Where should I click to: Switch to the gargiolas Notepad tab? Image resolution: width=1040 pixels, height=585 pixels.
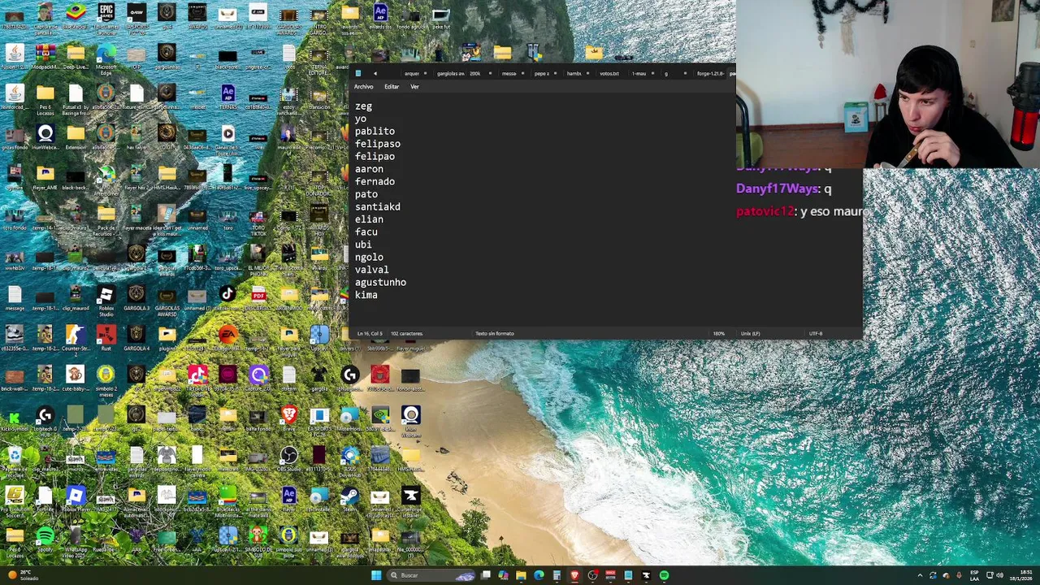pyautogui.click(x=450, y=73)
